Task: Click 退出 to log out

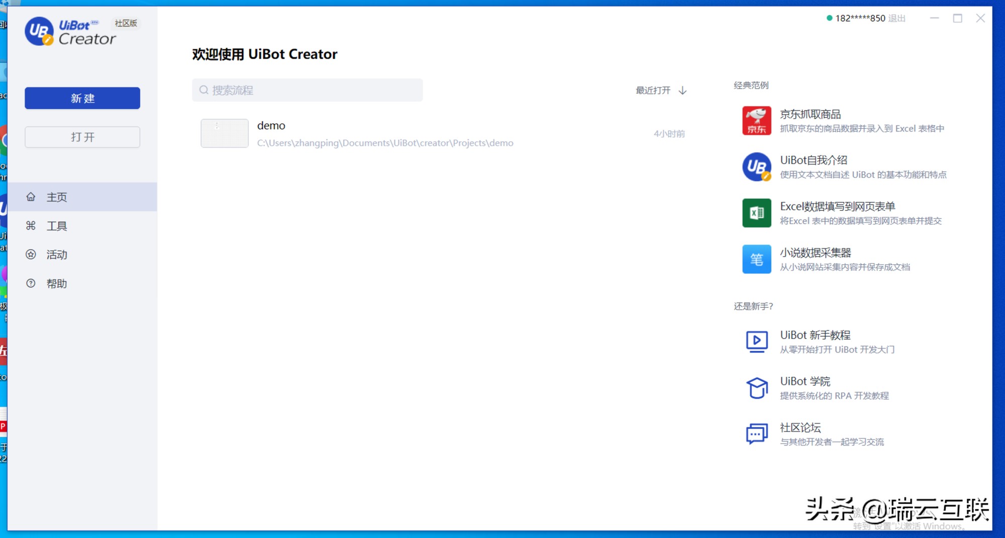Action: point(896,18)
